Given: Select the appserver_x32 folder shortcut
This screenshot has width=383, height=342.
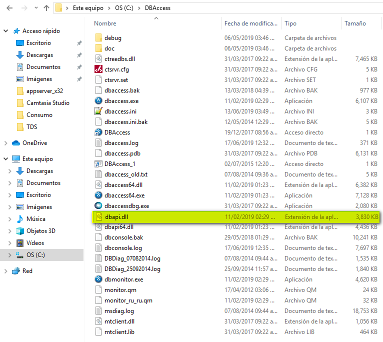Looking at the screenshot, I should [x=44, y=91].
